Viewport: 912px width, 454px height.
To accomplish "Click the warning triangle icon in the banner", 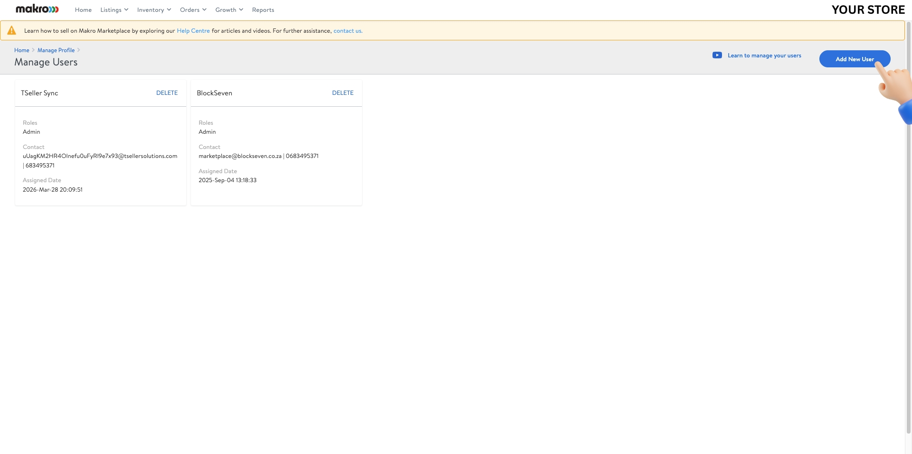I will click(11, 30).
